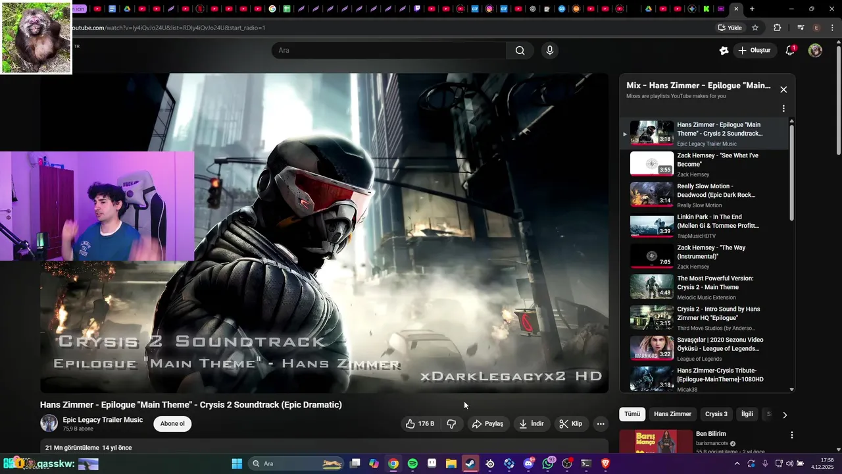
Task: Open Chrome media controls icon
Action: coord(801,28)
